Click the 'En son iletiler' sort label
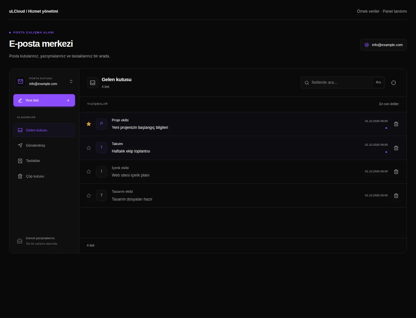This screenshot has width=416, height=318. point(389,104)
